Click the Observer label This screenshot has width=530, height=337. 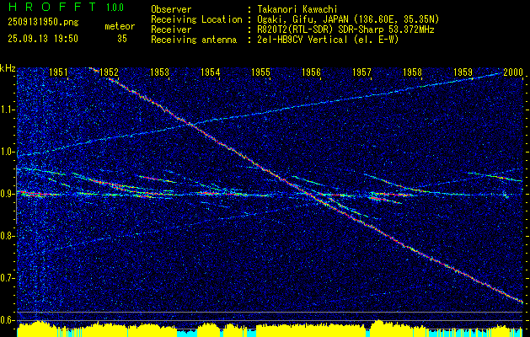[x=171, y=9]
